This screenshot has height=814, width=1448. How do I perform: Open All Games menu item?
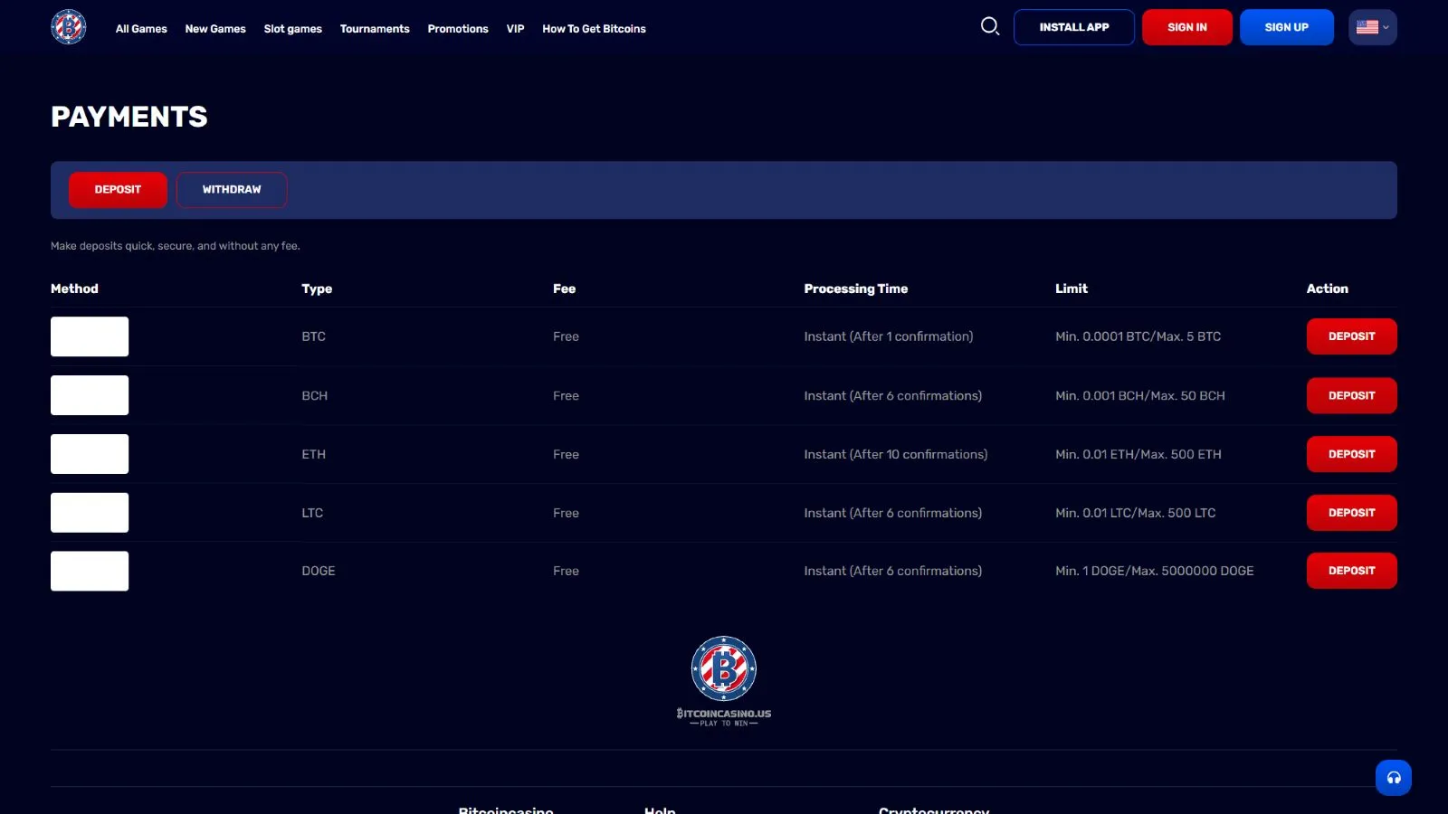141,29
